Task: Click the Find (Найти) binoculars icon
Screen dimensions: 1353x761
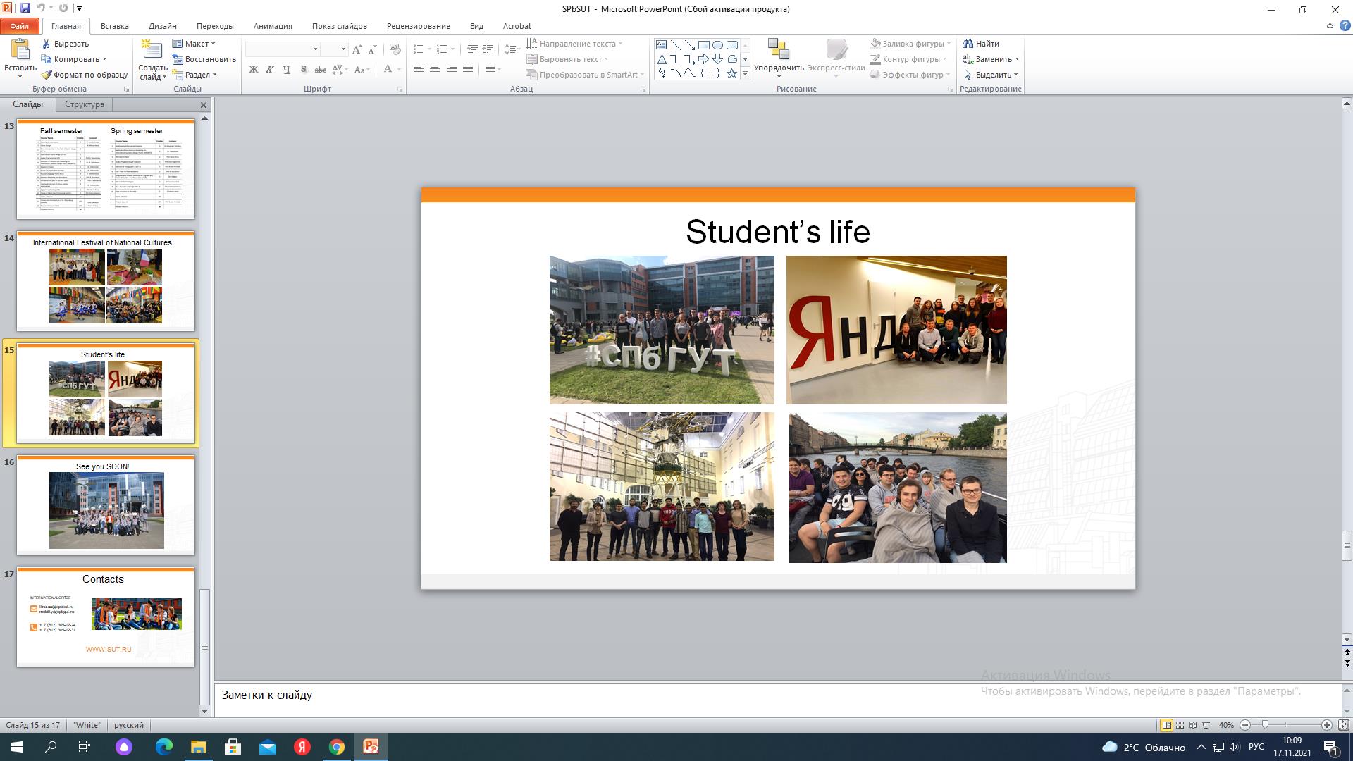Action: point(968,44)
